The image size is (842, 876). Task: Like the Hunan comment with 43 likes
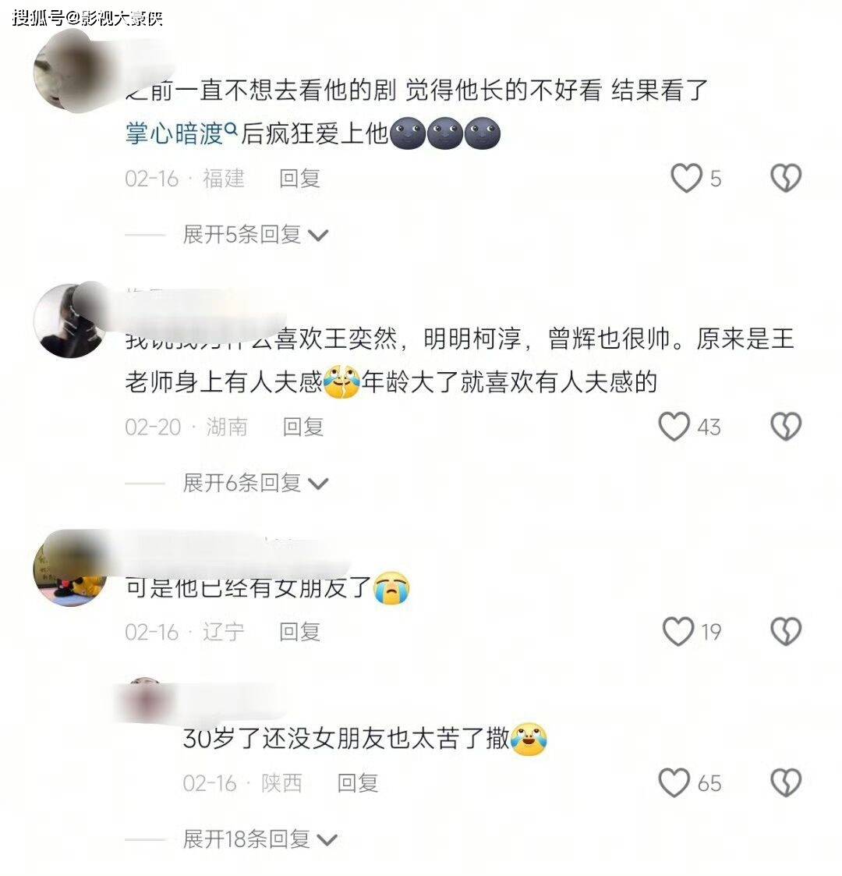pyautogui.click(x=674, y=427)
